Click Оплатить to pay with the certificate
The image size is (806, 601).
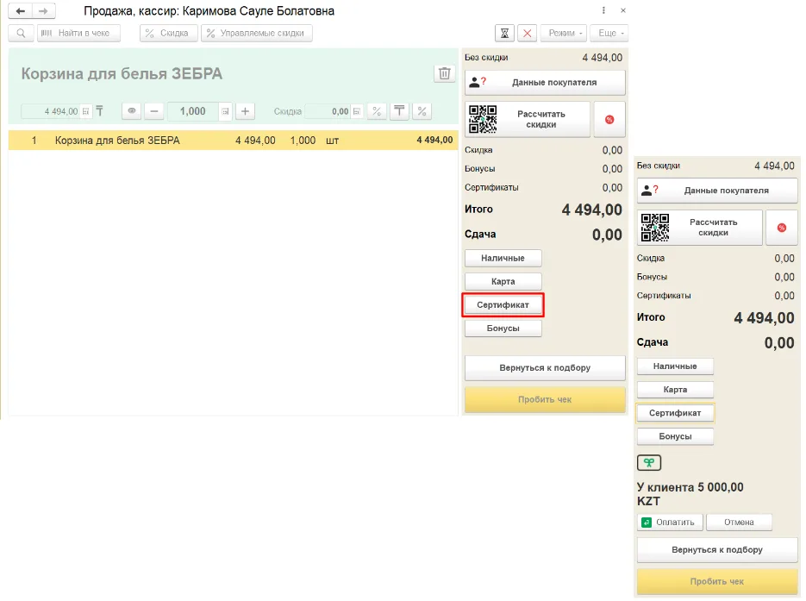[x=670, y=523]
